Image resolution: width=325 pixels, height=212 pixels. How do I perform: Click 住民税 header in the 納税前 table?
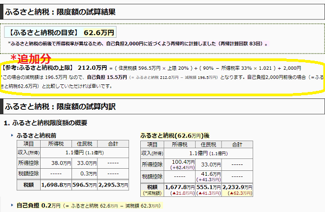point(84,144)
